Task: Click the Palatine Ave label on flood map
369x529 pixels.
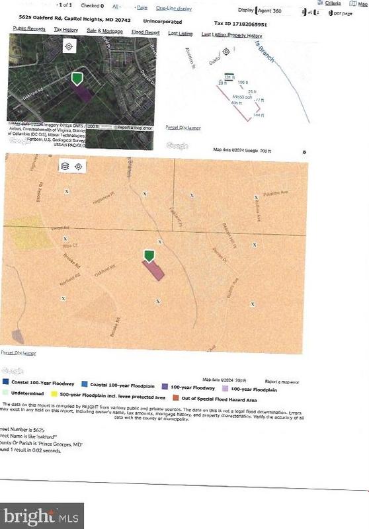Action: point(276,193)
